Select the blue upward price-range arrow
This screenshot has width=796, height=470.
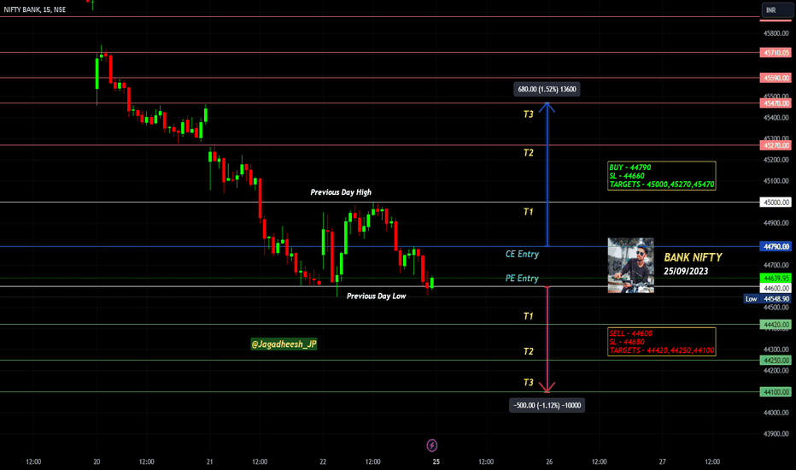547,175
